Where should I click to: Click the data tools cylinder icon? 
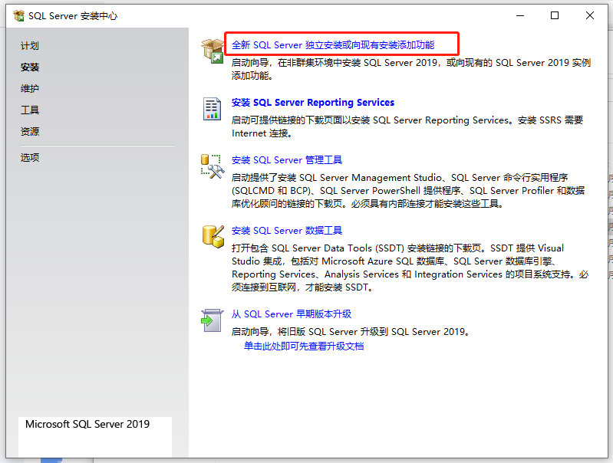pos(213,236)
